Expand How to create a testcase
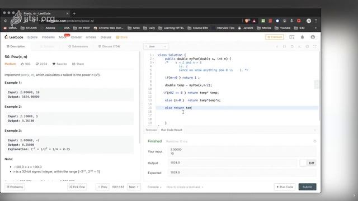 (185, 187)
